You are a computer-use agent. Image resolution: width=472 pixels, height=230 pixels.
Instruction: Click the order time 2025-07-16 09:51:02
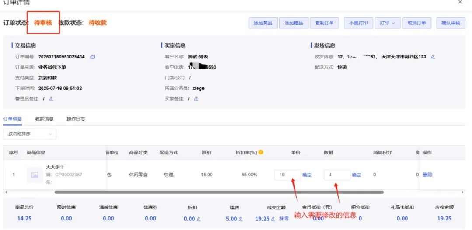(x=60, y=89)
